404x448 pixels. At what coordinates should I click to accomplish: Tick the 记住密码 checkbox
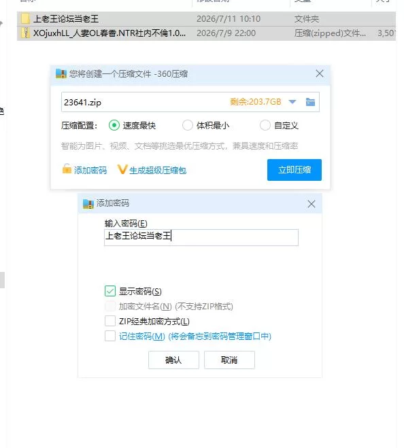tap(110, 336)
